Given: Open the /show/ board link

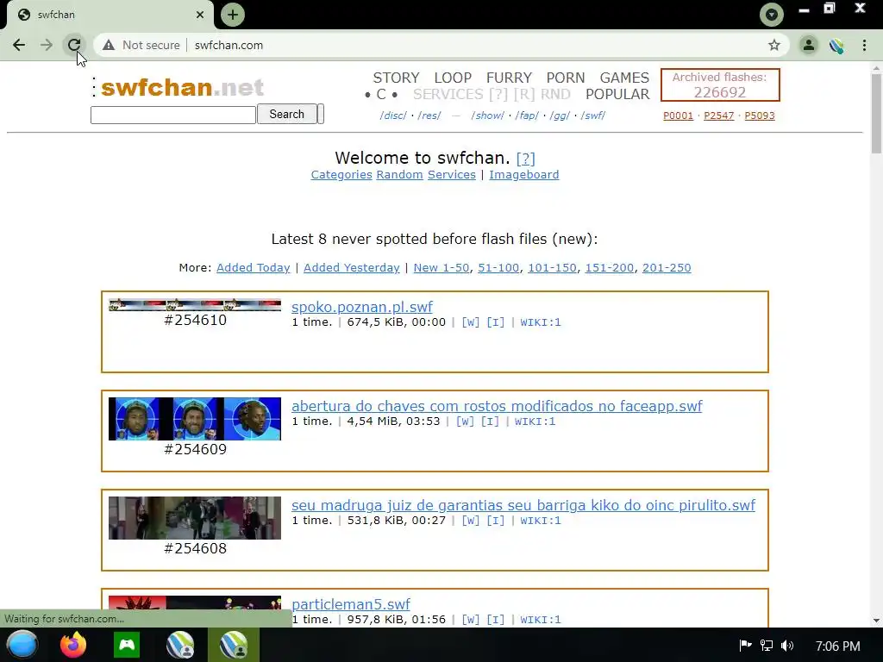Looking at the screenshot, I should coord(488,116).
